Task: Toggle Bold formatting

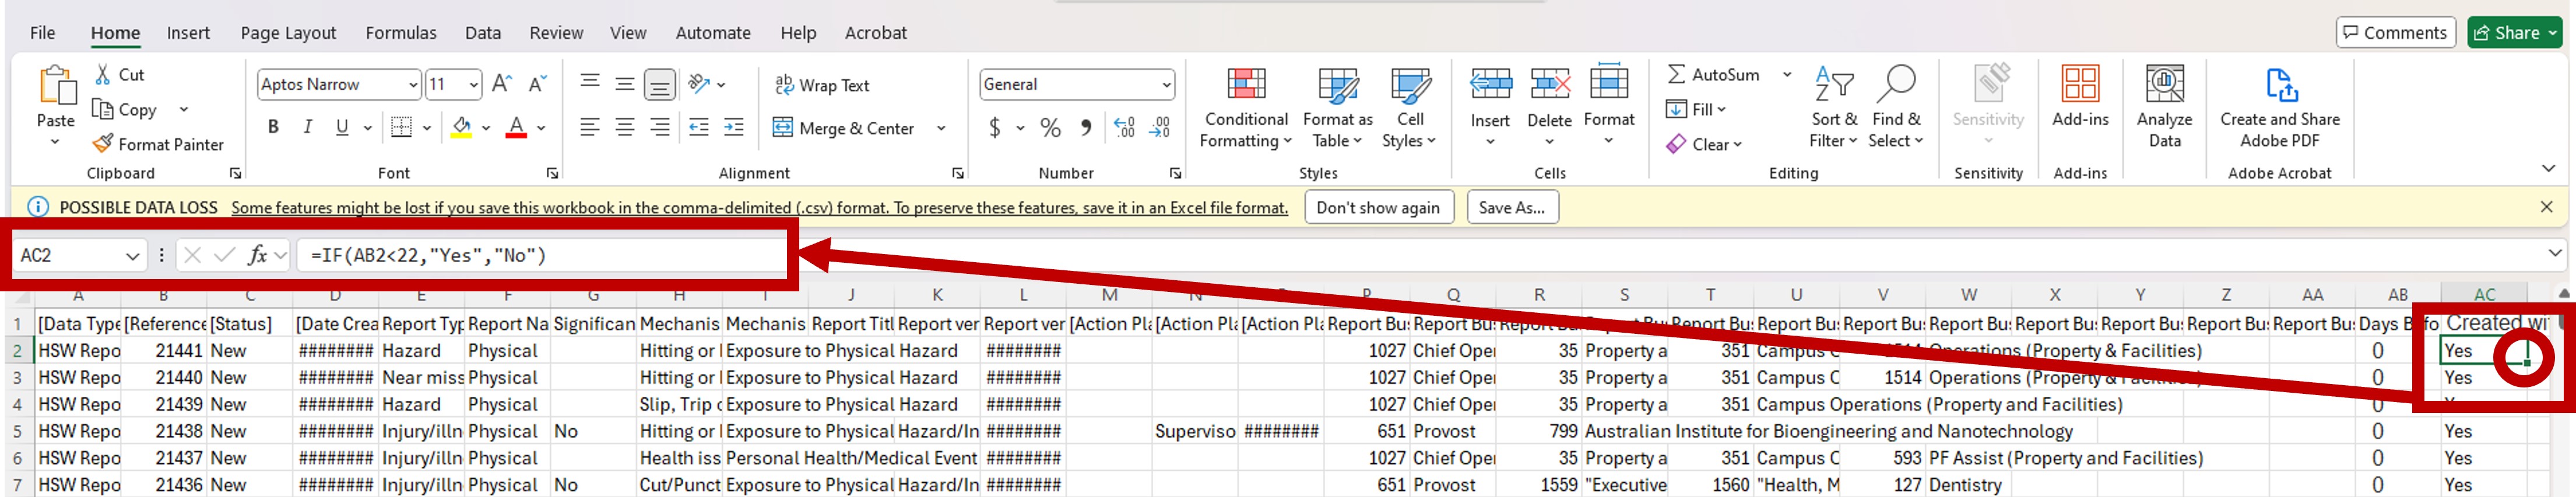Action: point(273,127)
